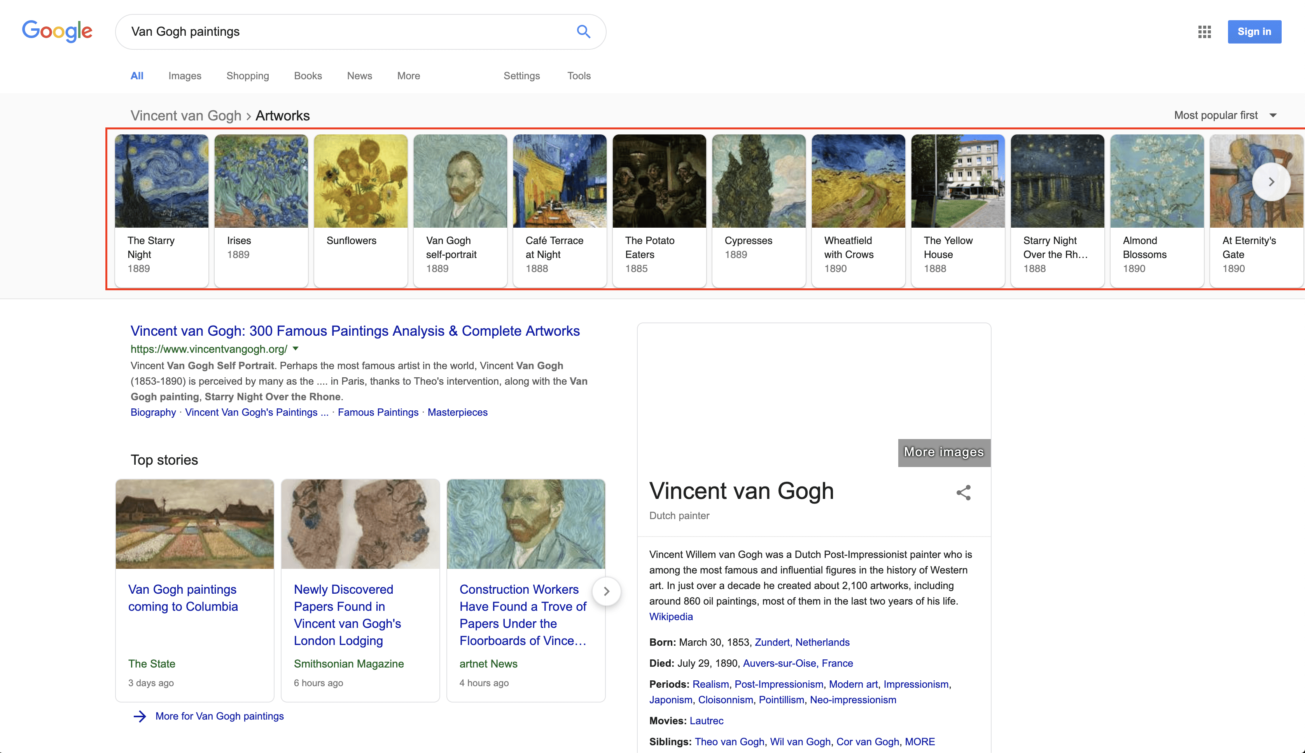Switch to the Images tab
This screenshot has width=1305, height=753.
pyautogui.click(x=185, y=75)
